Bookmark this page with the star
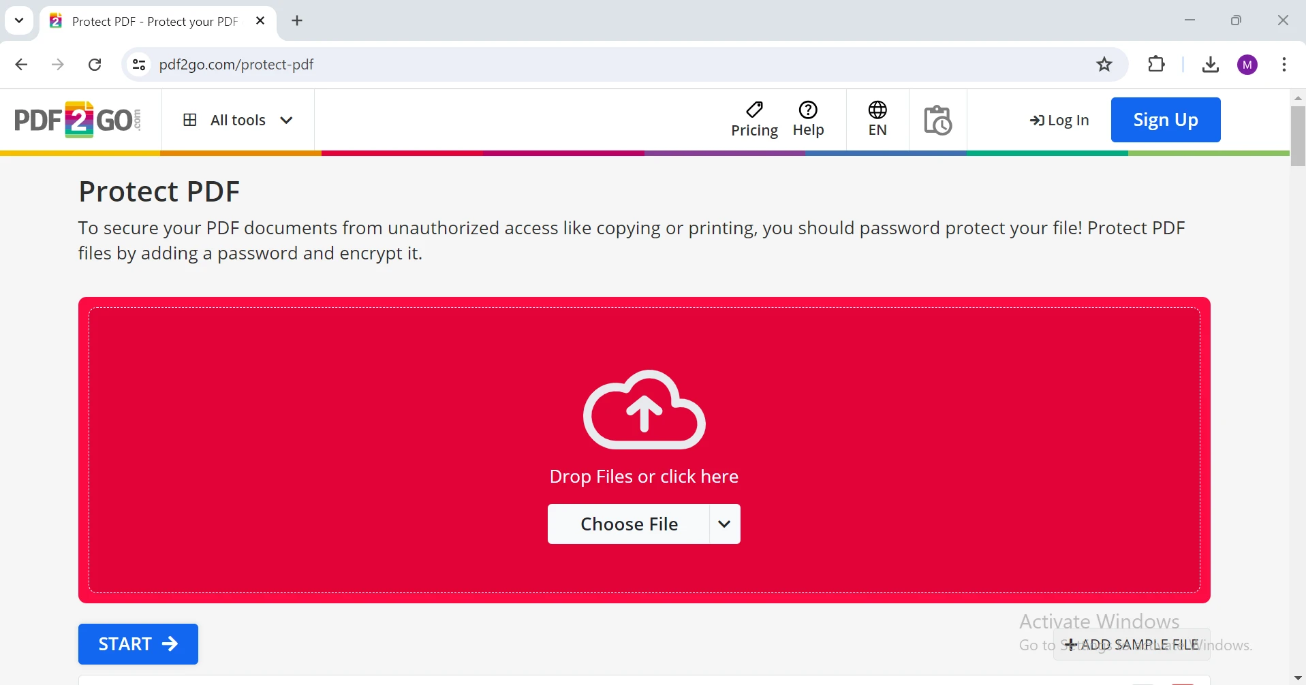 click(1104, 65)
